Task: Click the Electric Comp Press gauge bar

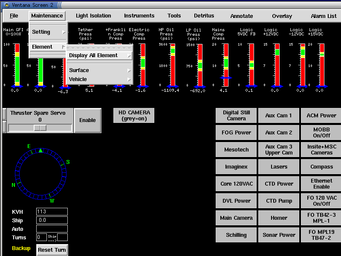Action: (143, 65)
